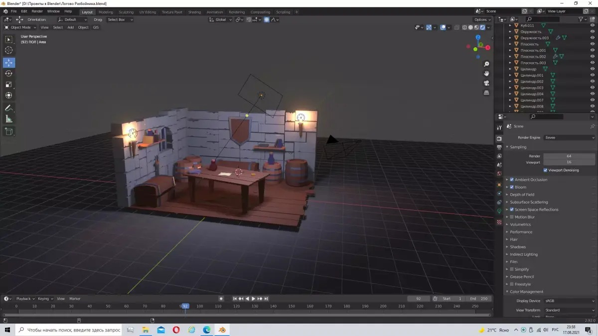This screenshot has width=598, height=336.
Task: Open Microsoft Edge from taskbar
Action: click(x=207, y=330)
